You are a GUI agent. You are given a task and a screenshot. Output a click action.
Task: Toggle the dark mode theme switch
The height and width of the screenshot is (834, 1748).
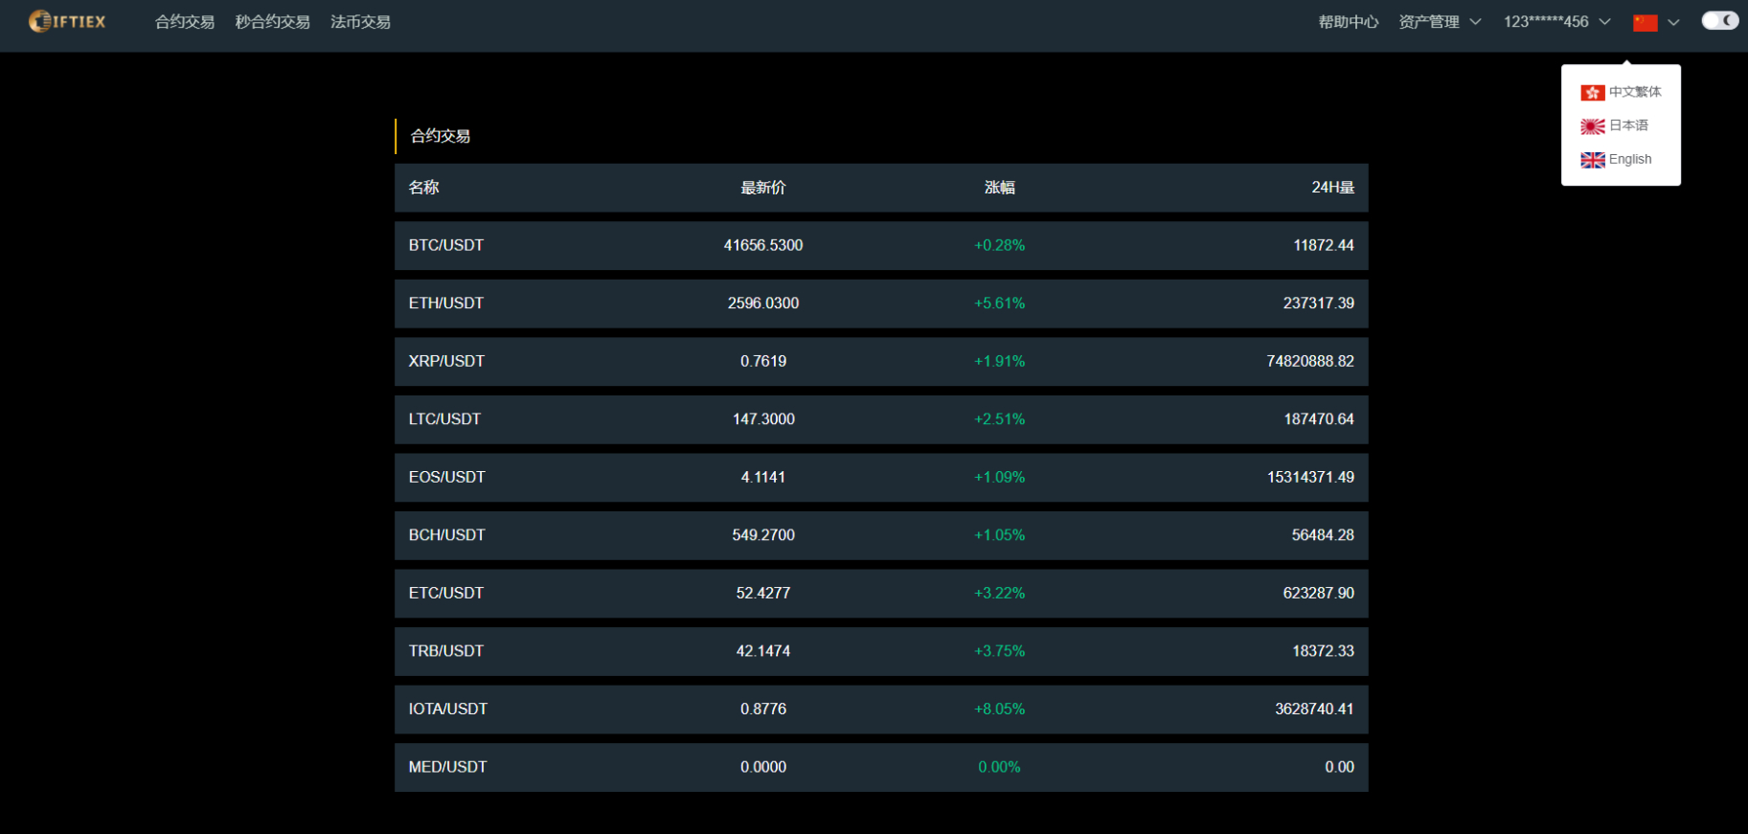(x=1719, y=21)
